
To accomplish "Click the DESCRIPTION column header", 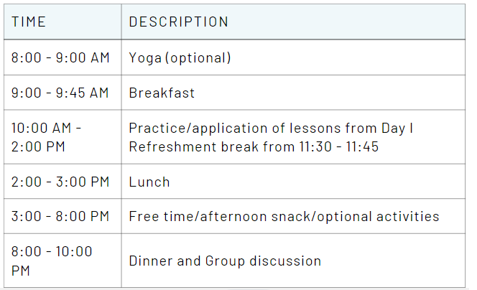I will [179, 22].
